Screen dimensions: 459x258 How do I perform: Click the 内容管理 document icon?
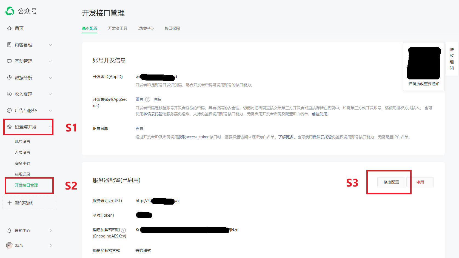point(9,45)
